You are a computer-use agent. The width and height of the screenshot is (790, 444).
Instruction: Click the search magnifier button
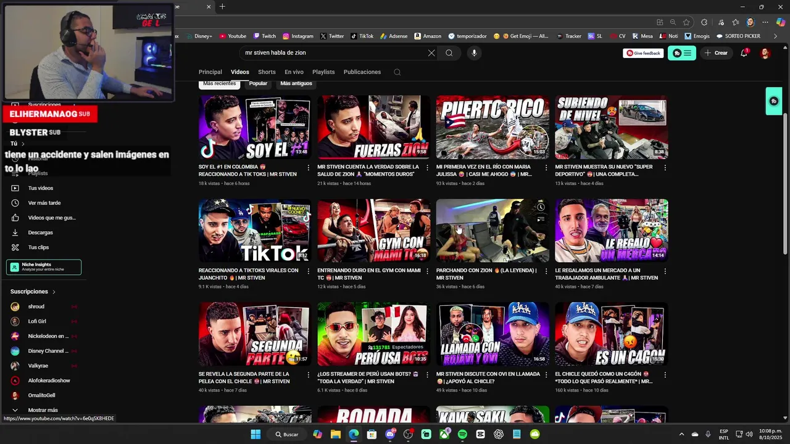[449, 53]
